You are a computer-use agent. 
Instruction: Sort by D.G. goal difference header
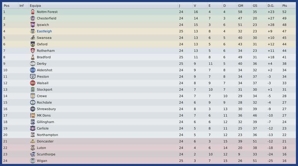[x=271, y=5]
